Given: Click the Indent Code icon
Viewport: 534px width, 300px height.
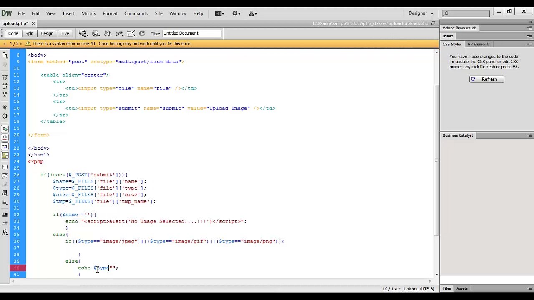Looking at the screenshot, I should pyautogui.click(x=5, y=215).
